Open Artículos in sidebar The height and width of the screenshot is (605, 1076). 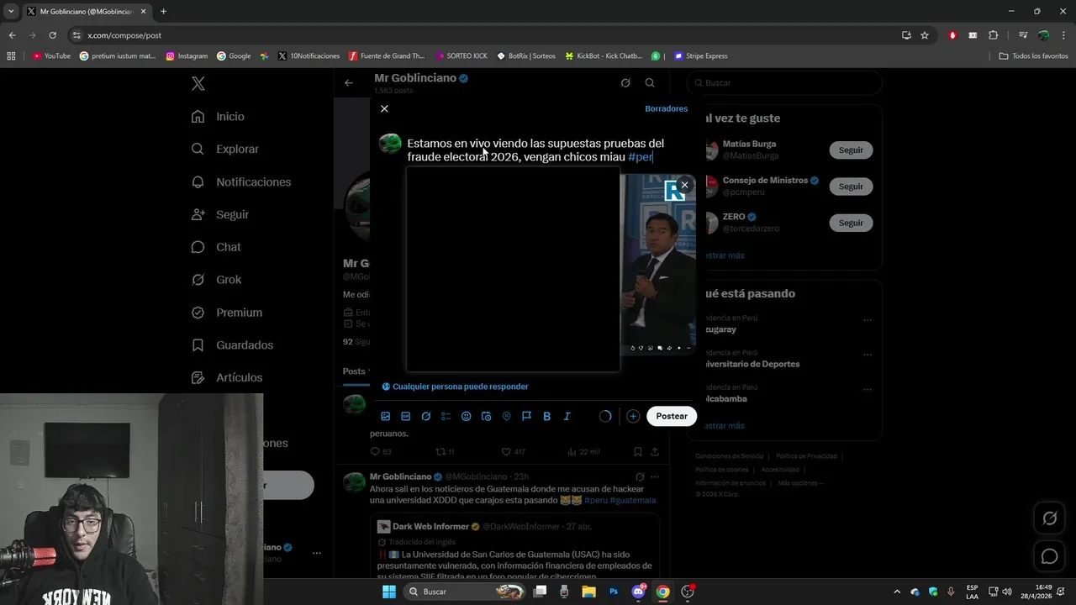(x=226, y=377)
